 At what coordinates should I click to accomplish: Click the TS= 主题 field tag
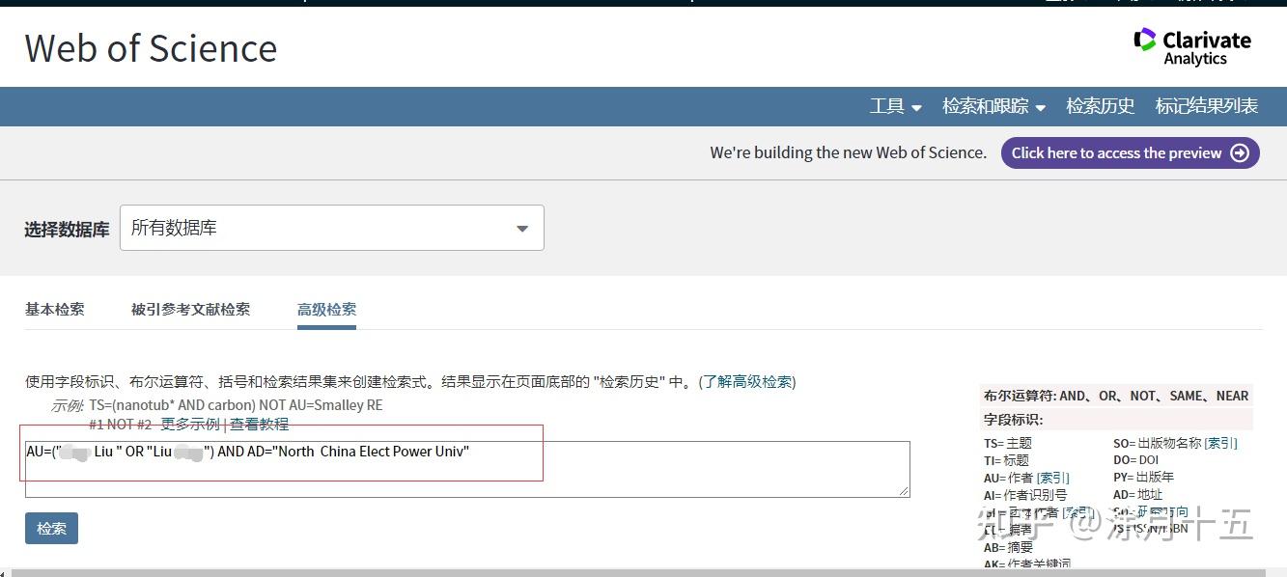click(x=1008, y=443)
